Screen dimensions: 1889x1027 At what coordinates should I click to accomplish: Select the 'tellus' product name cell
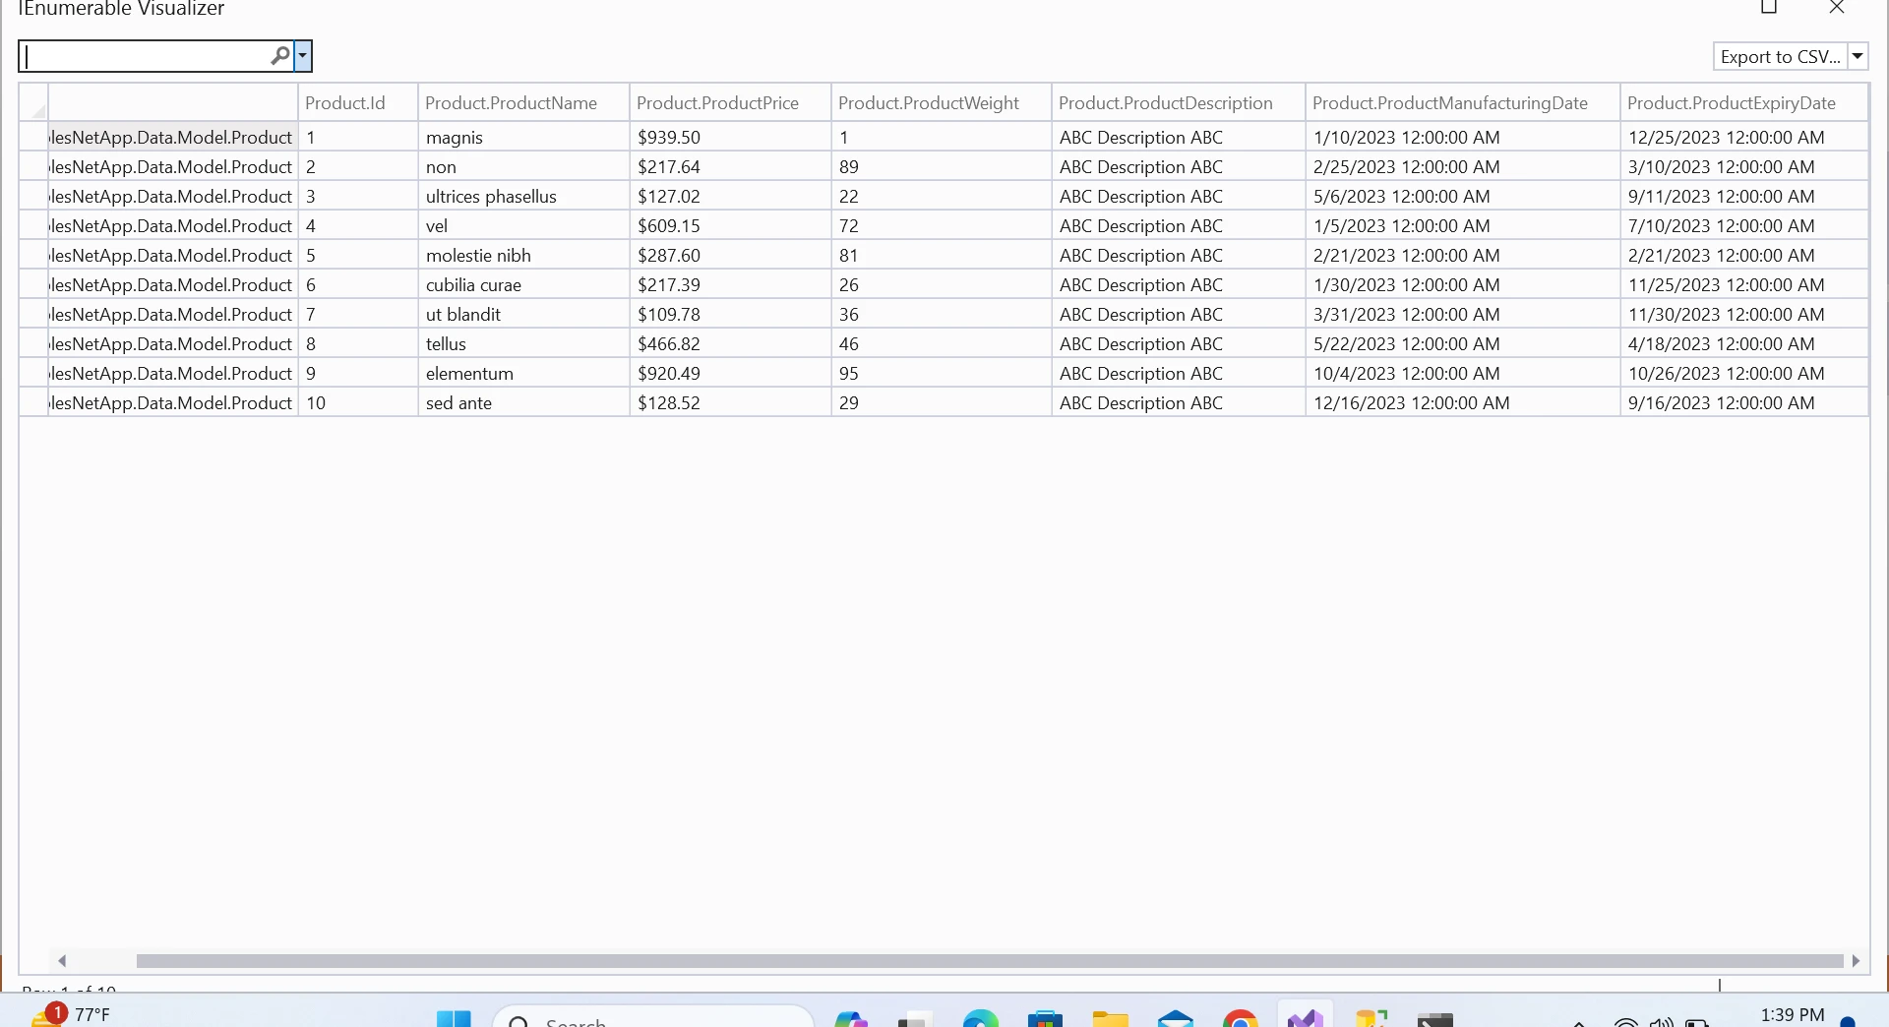pos(523,343)
